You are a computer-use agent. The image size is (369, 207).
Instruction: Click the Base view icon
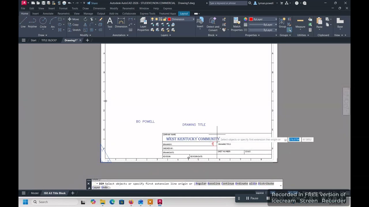coord(340,23)
